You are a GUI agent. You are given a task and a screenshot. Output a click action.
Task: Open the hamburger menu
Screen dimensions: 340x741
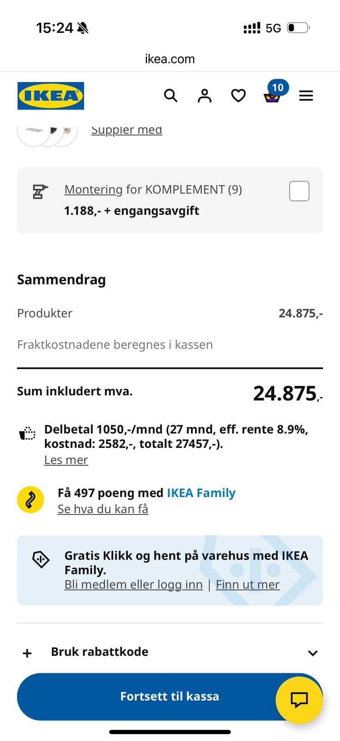[306, 96]
